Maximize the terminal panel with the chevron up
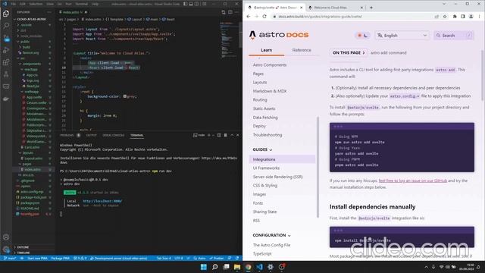Screen dimensions: 485x273 pos(232,135)
